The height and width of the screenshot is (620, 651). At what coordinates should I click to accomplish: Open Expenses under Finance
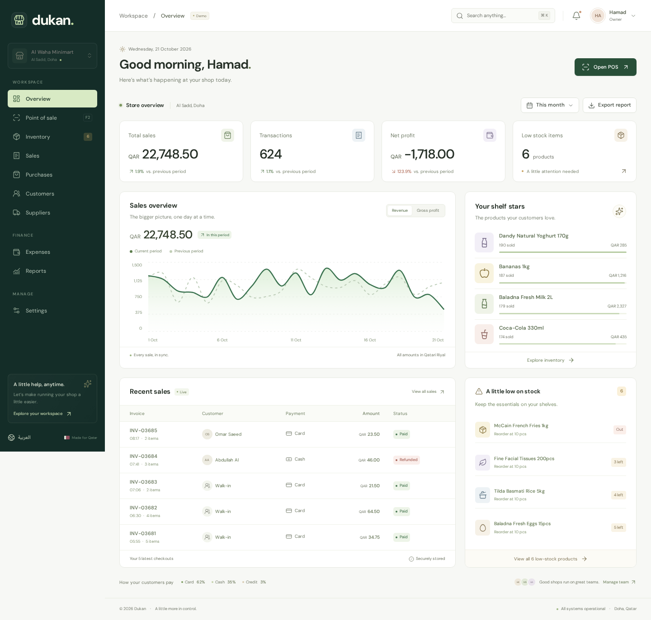[x=52, y=252]
